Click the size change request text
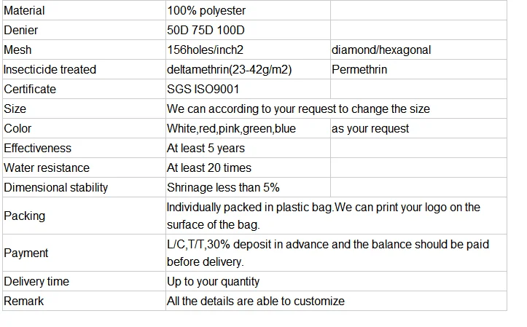Image resolution: width=527 pixels, height=327 pixels. 298,109
